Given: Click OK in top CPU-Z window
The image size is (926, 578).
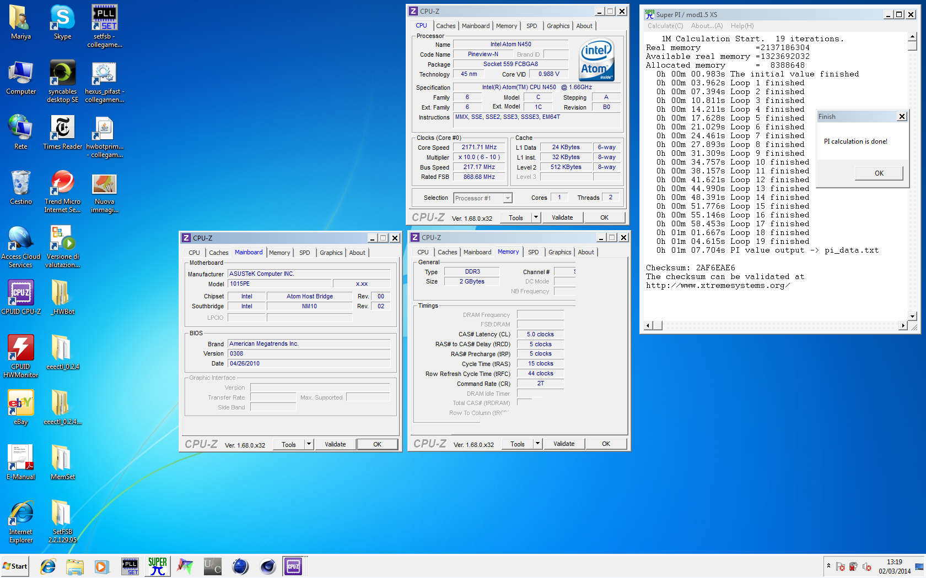Looking at the screenshot, I should [604, 217].
